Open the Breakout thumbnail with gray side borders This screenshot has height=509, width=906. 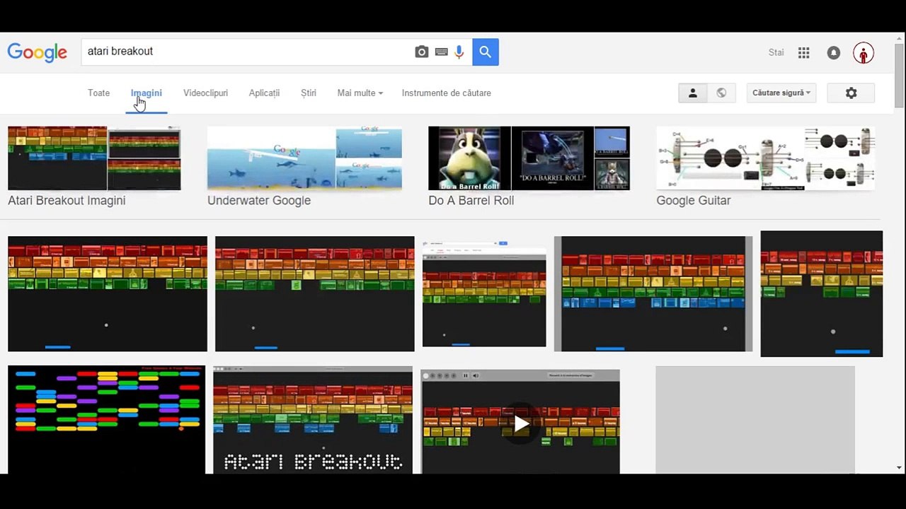point(653,293)
